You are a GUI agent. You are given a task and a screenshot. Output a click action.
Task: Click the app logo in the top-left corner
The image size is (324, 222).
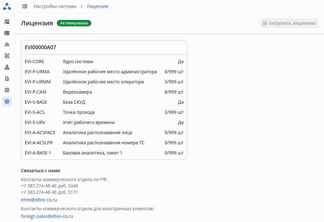pyautogui.click(x=7, y=6)
